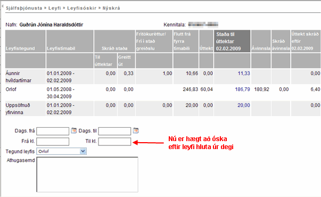The height and width of the screenshot is (197, 321).
Task: Select the value 10,66
Action: tap(192, 73)
